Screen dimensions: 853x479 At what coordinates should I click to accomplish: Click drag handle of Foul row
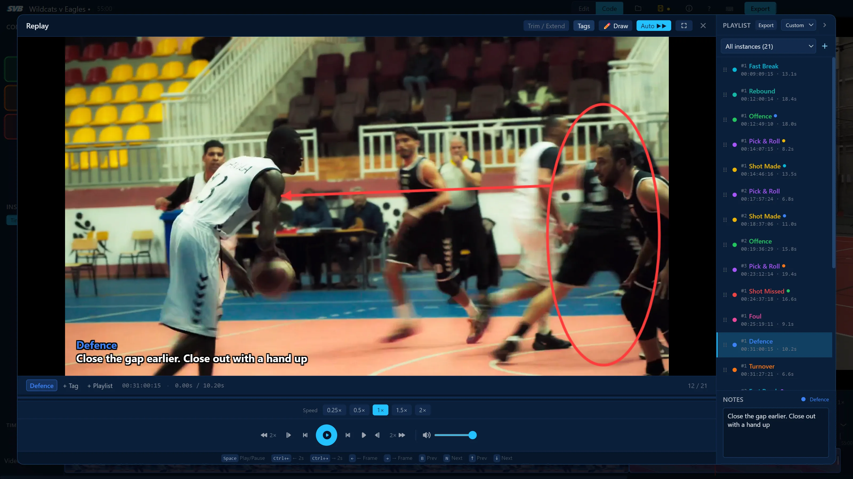coord(725,320)
